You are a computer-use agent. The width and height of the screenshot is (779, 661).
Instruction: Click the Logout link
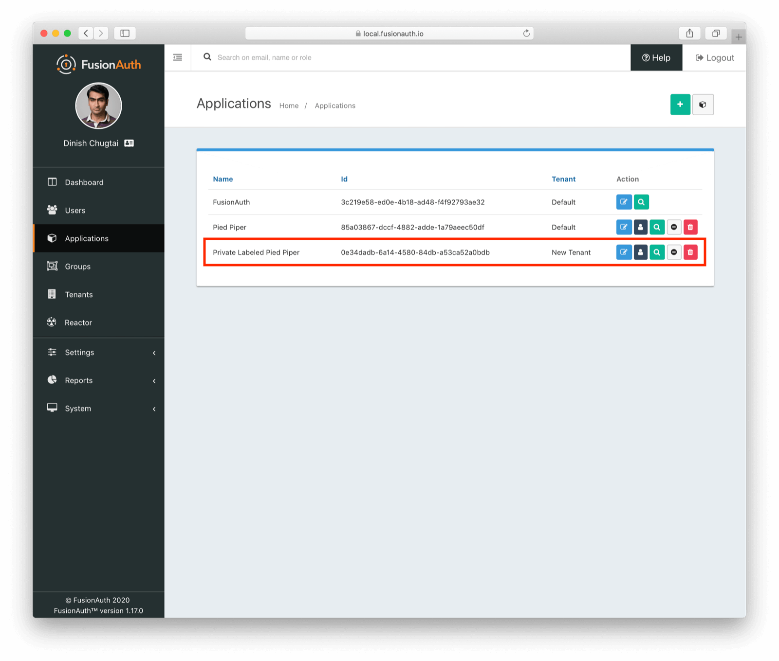tap(714, 57)
